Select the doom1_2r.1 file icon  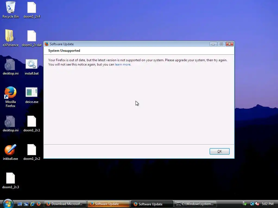pos(32,124)
